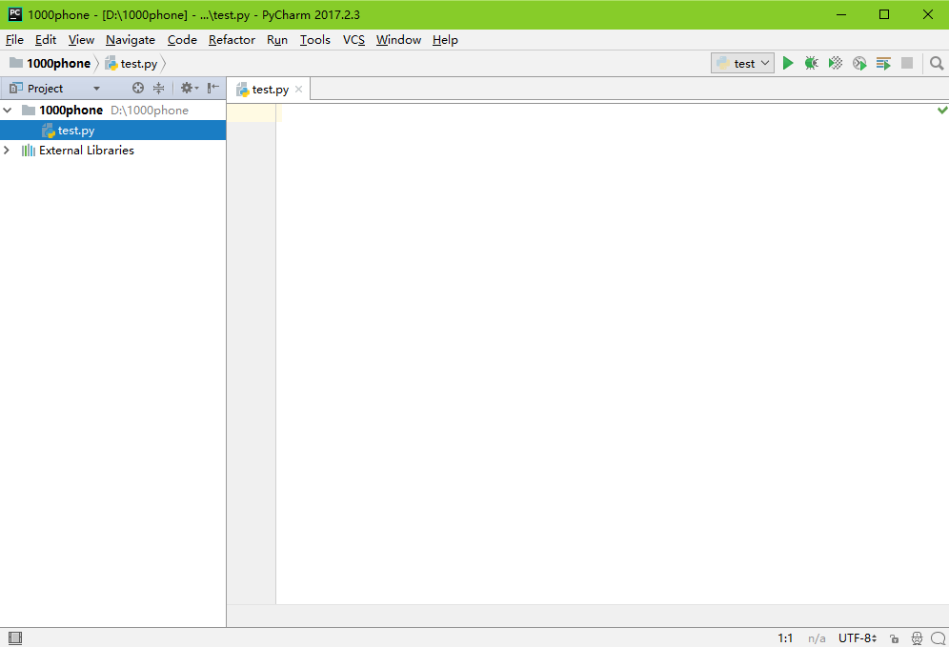Select the test.py editor tab
The image size is (949, 647).
coord(270,90)
